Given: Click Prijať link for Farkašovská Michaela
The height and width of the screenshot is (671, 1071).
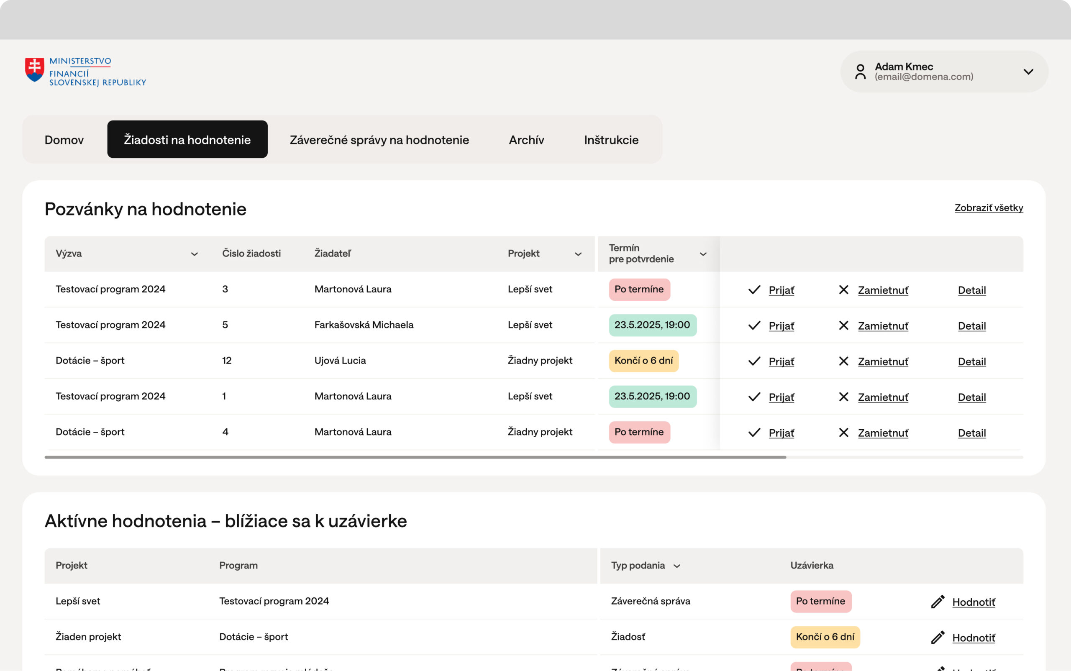Looking at the screenshot, I should pos(781,326).
